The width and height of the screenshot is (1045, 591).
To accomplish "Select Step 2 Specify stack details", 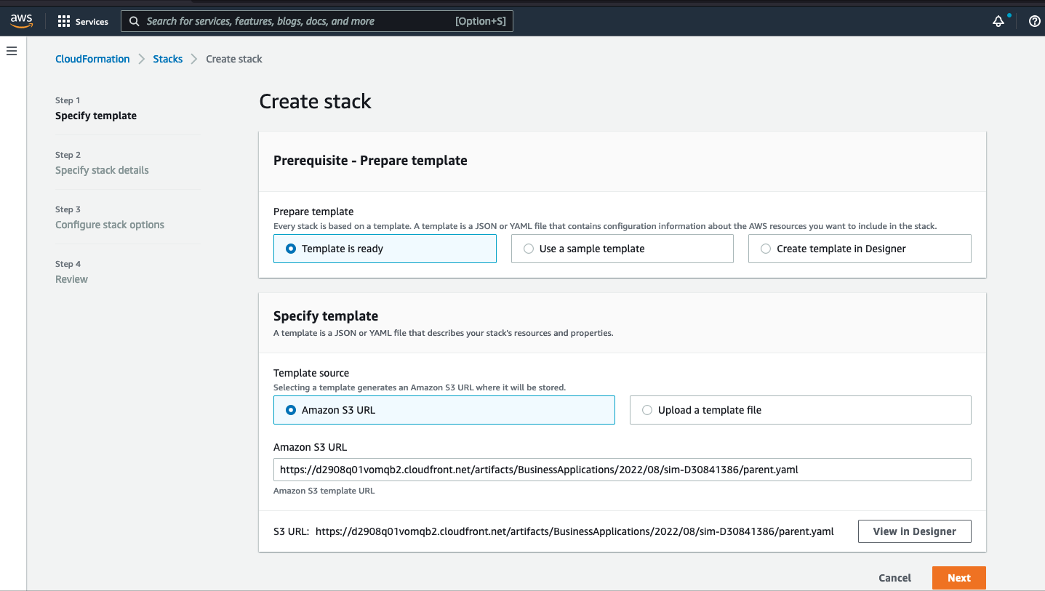I will (x=102, y=170).
